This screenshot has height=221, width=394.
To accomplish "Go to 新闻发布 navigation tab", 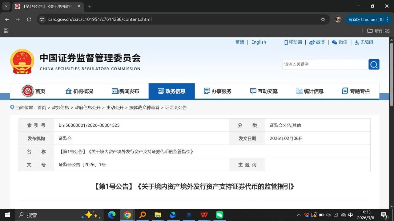I will pos(125,91).
